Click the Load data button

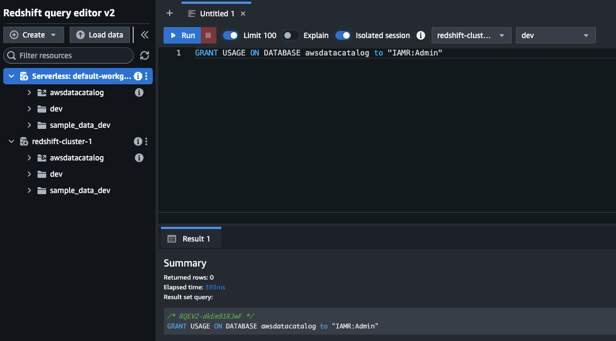[100, 35]
